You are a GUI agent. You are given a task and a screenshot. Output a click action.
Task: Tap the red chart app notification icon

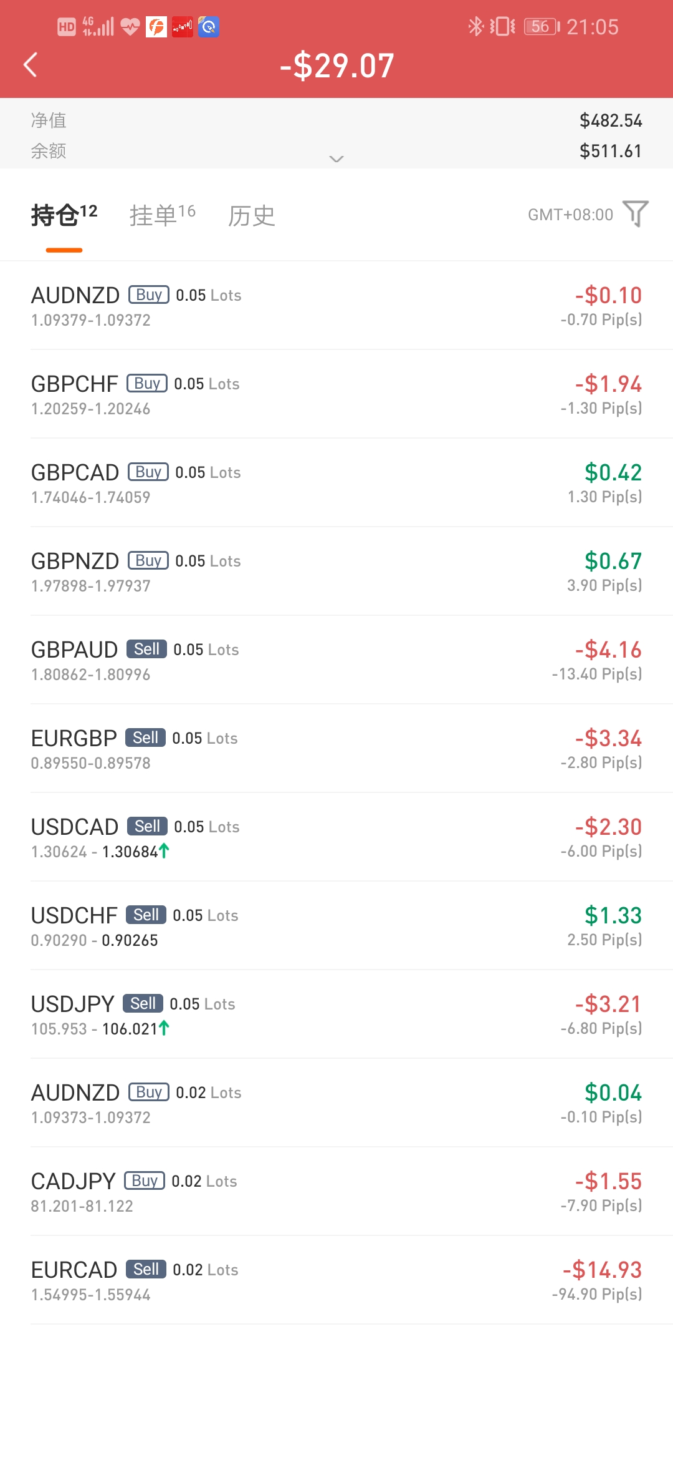tap(183, 27)
